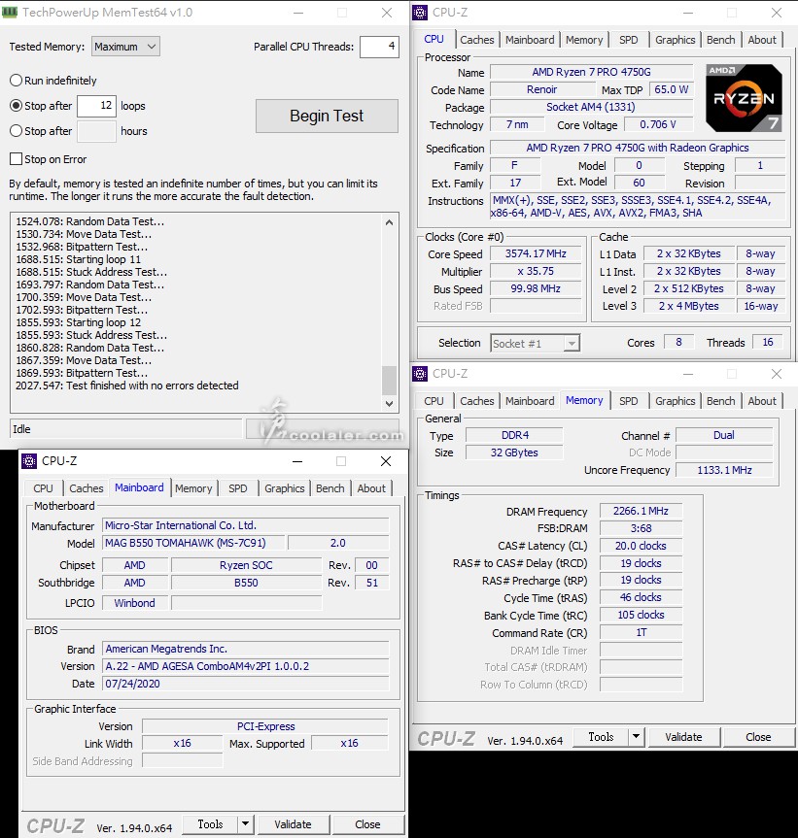The width and height of the screenshot is (798, 838).
Task: Click the Begin Test button
Action: point(327,116)
